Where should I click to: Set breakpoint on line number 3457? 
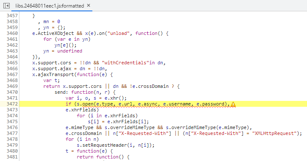12,16
